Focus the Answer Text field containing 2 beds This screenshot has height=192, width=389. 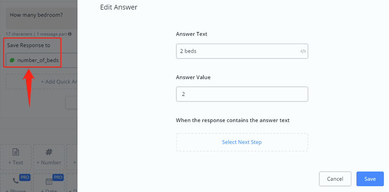[x=237, y=51]
